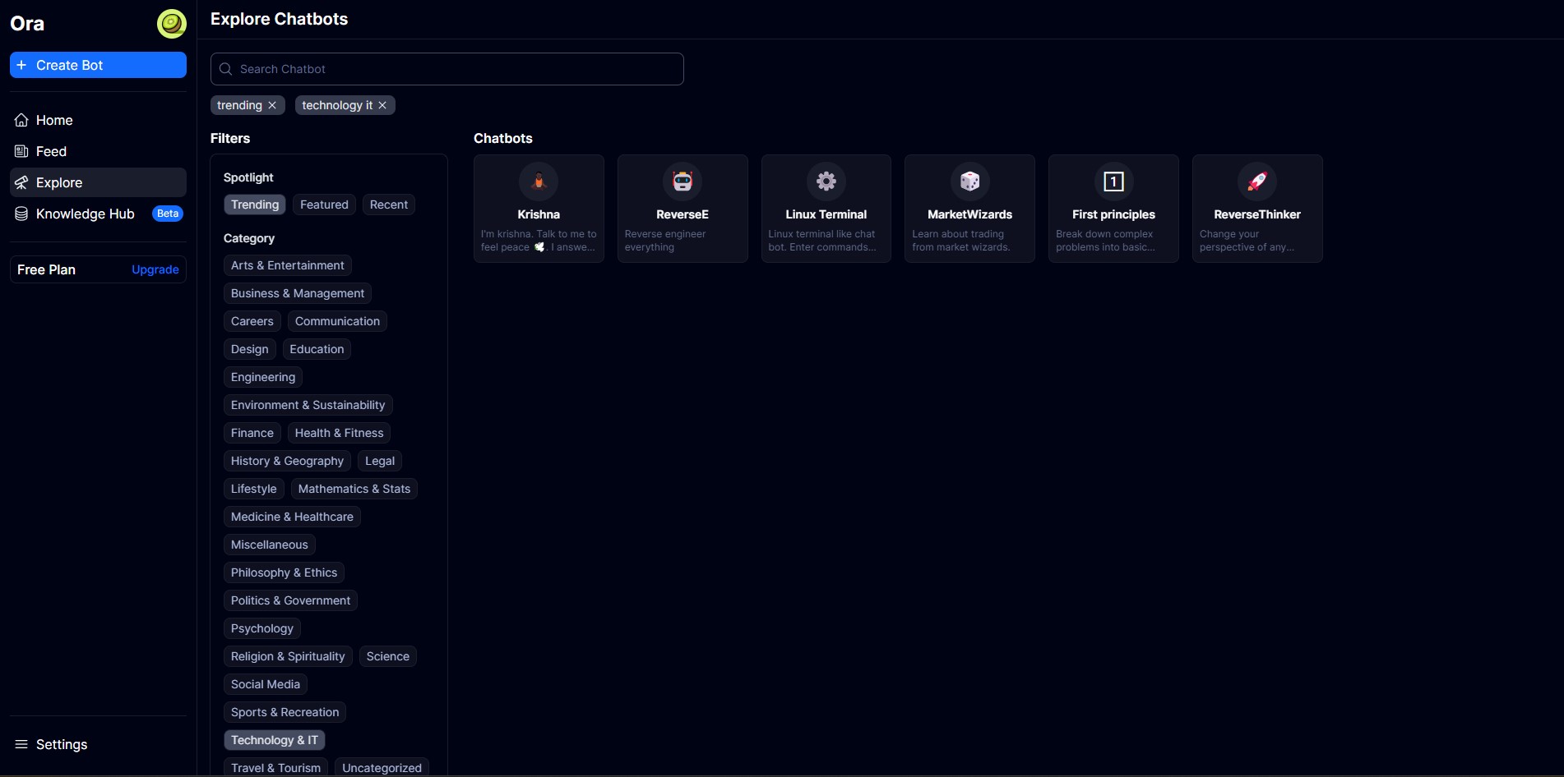1564x777 pixels.
Task: Select the Featured spotlight filter
Action: point(324,205)
